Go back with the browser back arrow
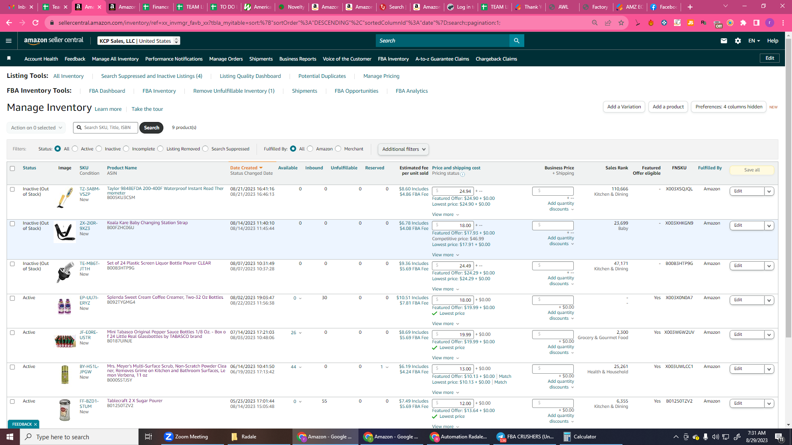The width and height of the screenshot is (792, 445). [9, 23]
